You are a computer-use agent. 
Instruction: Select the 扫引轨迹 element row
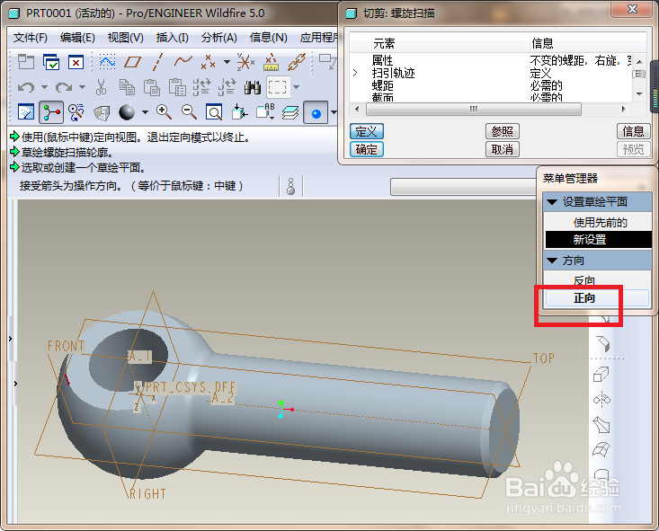(x=490, y=73)
